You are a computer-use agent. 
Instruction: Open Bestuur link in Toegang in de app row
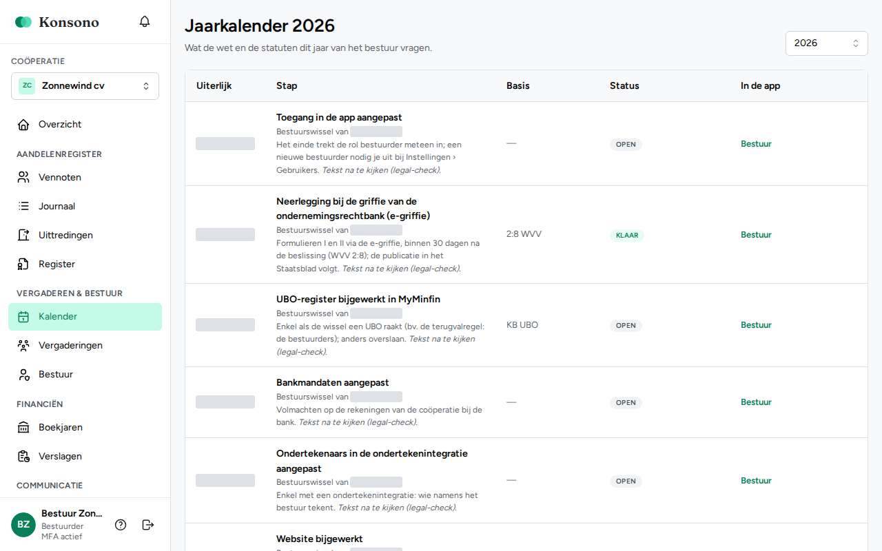[x=756, y=144]
